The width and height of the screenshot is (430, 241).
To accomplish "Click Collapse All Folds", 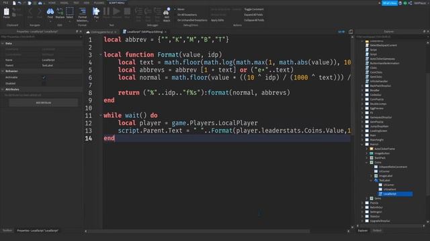I will pyautogui.click(x=254, y=20).
